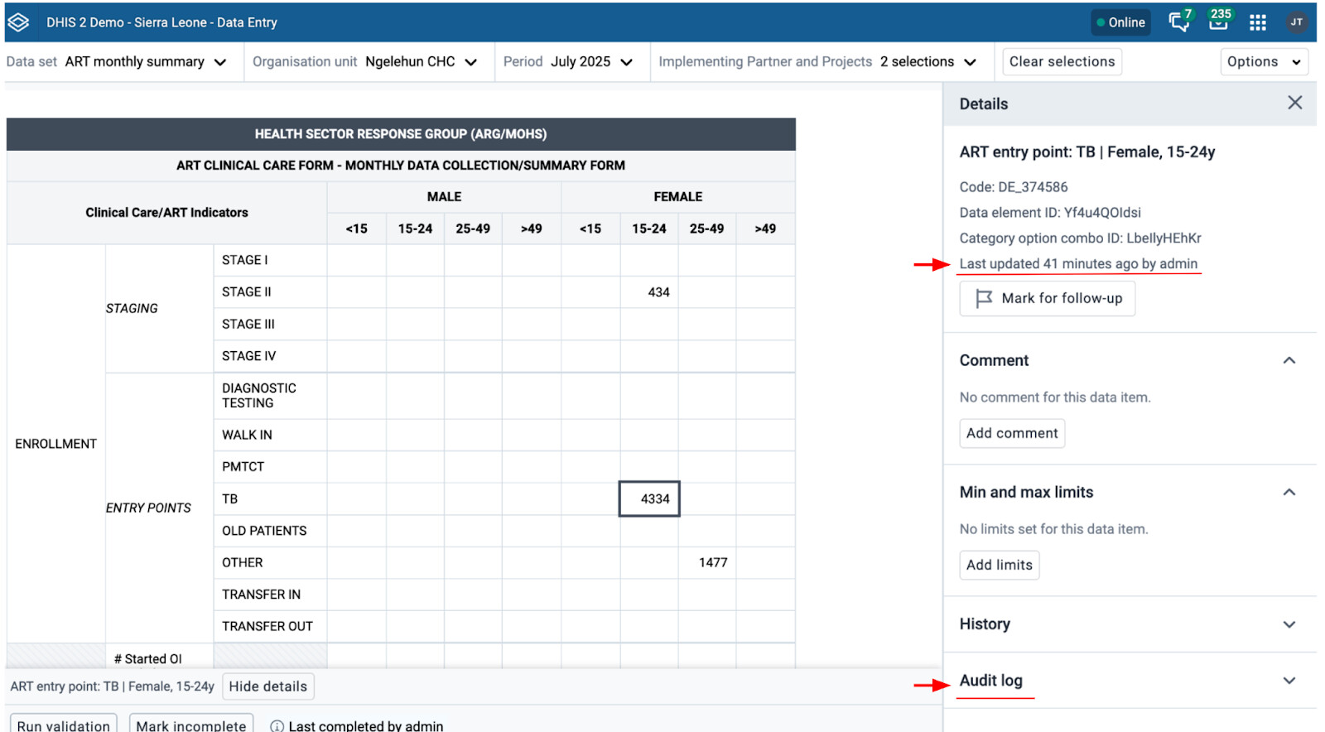Open the Organisation unit Ngelehun CHC selector

tap(365, 62)
